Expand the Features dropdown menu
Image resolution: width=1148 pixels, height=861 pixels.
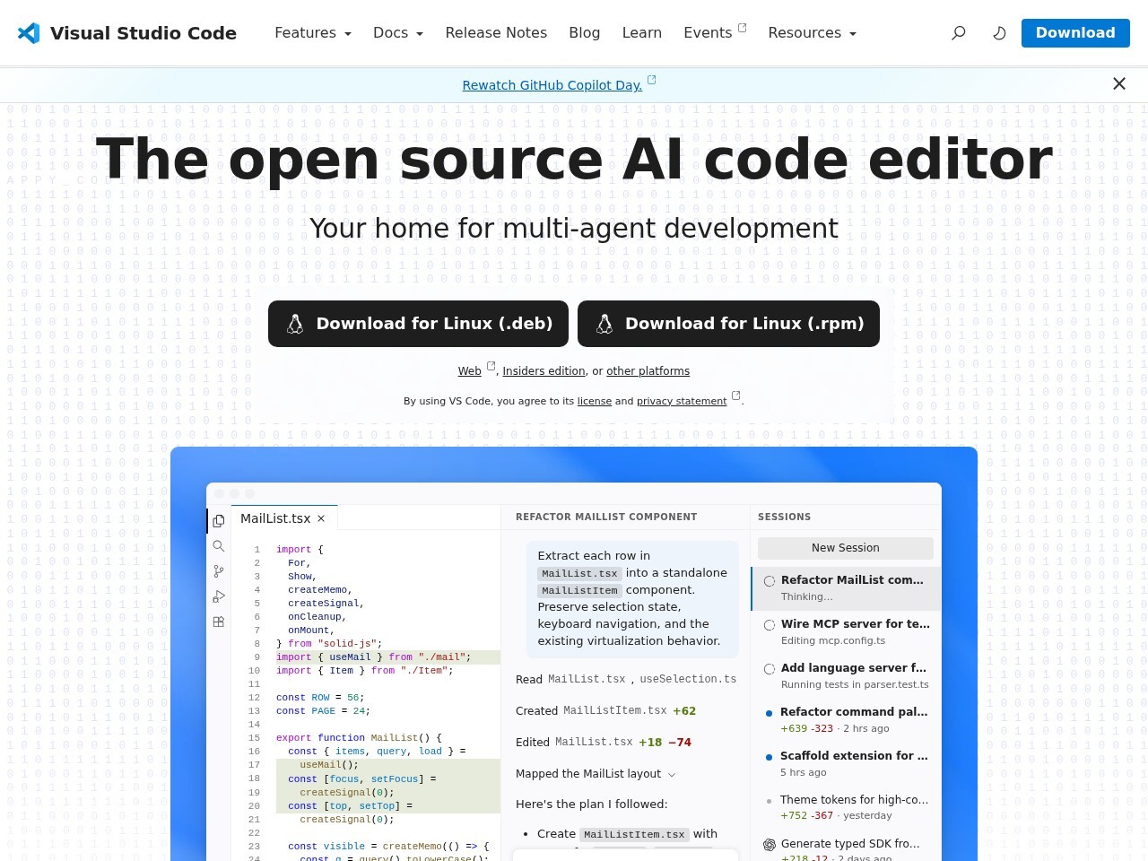tap(313, 33)
